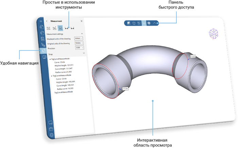Select the second polyline measure tool icon
This screenshot has width=238, height=148.
coord(54,28)
